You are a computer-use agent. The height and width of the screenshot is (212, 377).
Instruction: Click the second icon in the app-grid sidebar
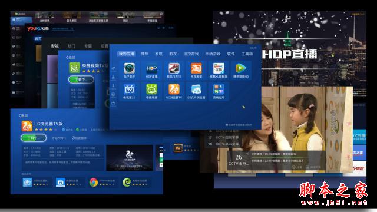point(113,78)
